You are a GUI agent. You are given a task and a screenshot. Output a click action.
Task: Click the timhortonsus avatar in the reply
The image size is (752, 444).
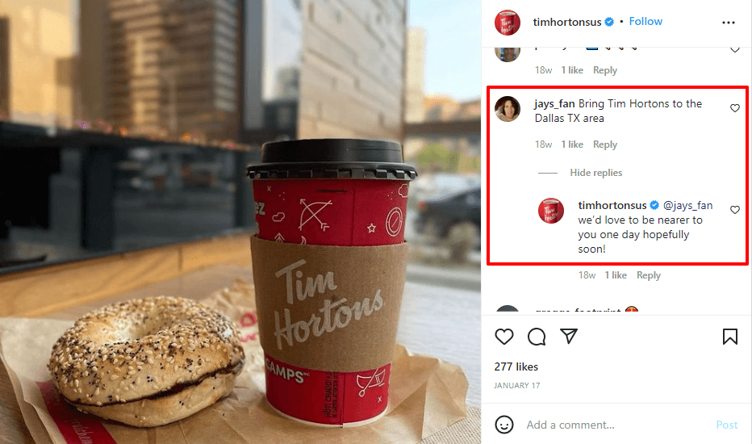550,210
